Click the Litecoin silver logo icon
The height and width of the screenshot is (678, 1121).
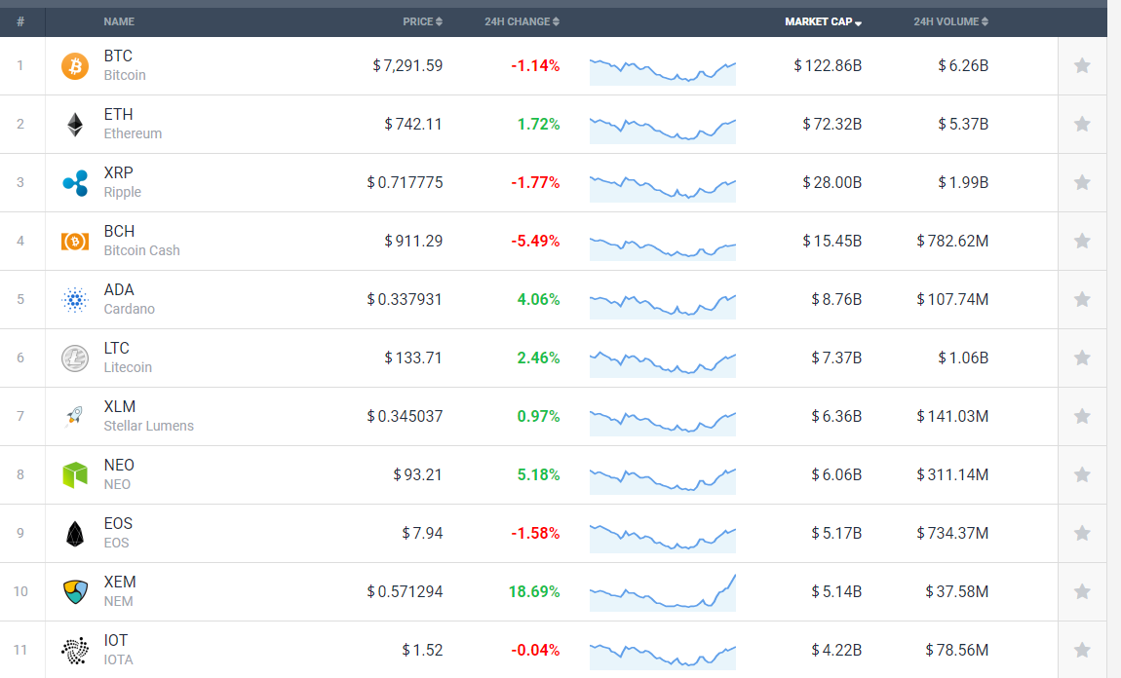(x=75, y=358)
